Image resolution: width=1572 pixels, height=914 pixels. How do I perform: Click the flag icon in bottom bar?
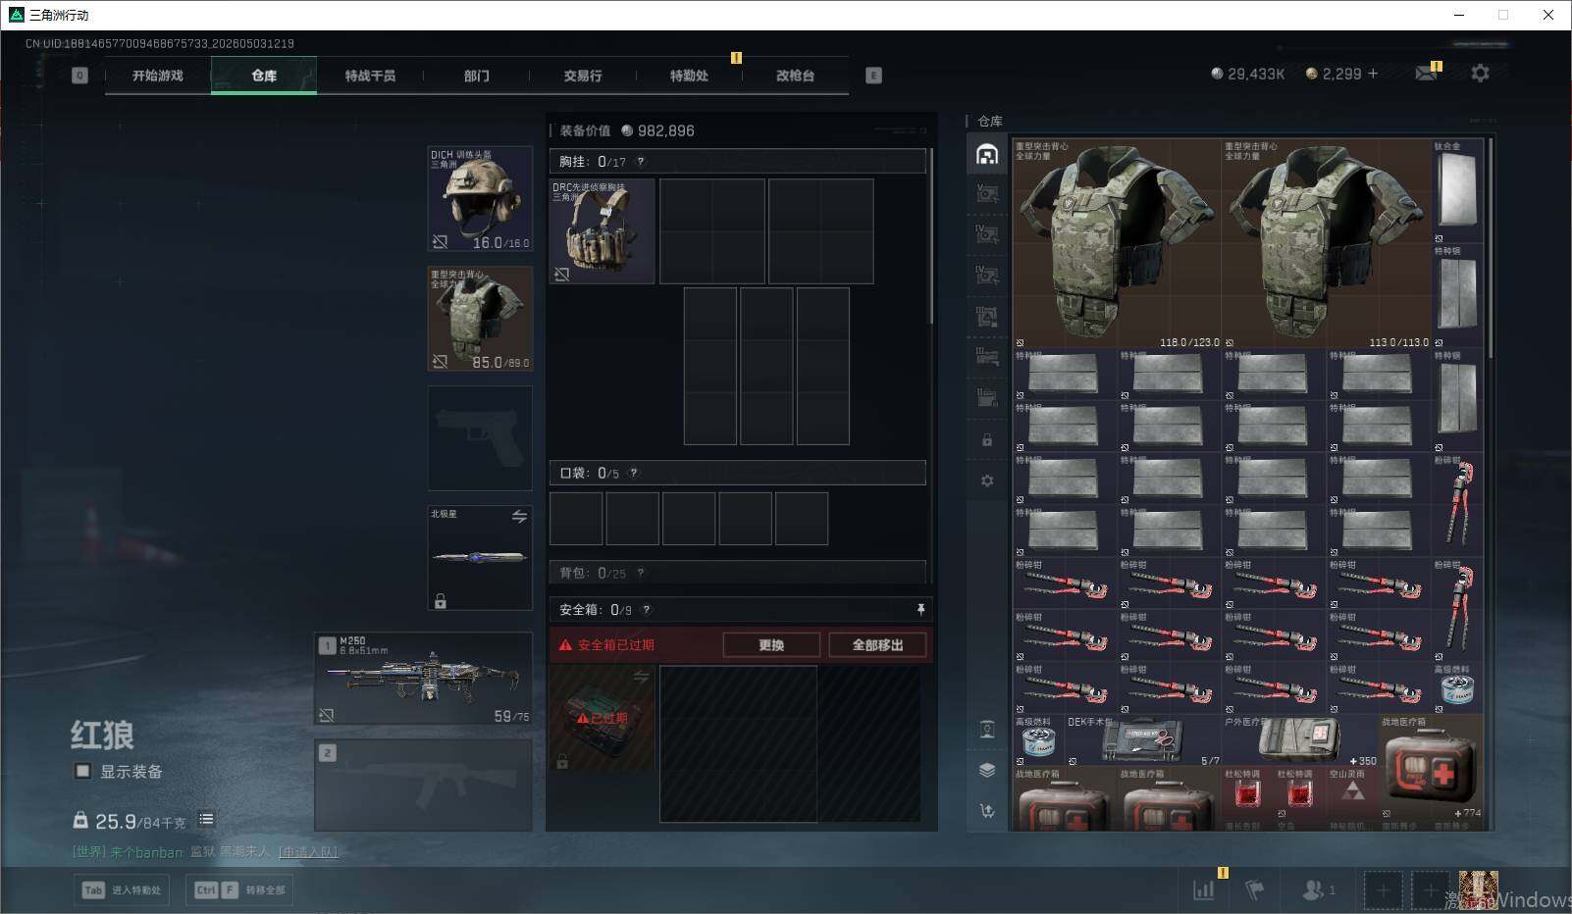coord(1254,889)
